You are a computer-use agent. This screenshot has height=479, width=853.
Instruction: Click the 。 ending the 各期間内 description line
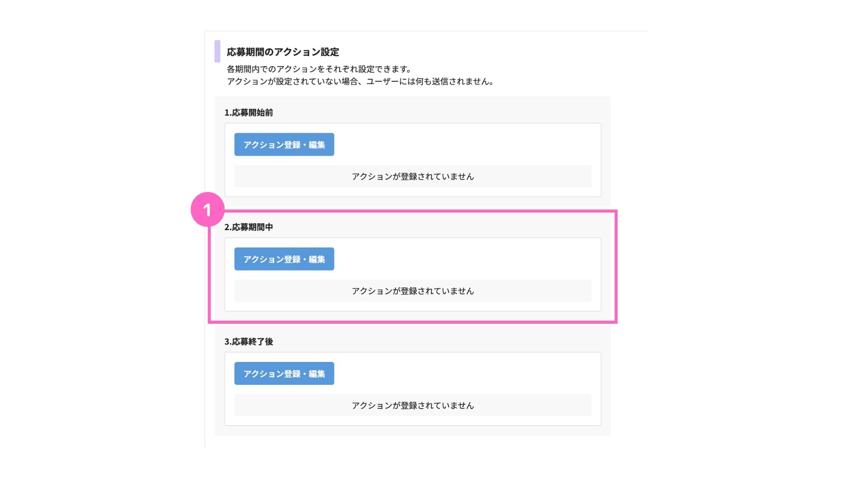(x=410, y=70)
